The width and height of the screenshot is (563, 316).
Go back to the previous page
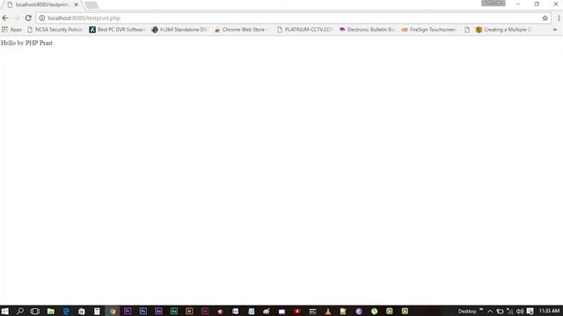coord(5,18)
